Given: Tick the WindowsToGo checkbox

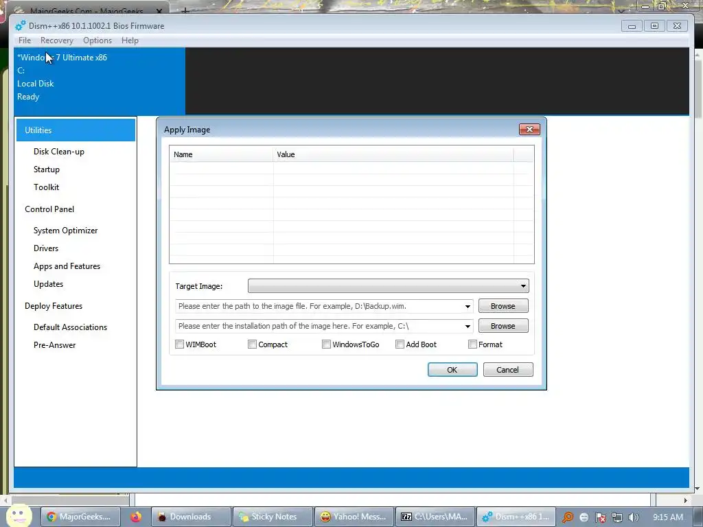Looking at the screenshot, I should 326,344.
